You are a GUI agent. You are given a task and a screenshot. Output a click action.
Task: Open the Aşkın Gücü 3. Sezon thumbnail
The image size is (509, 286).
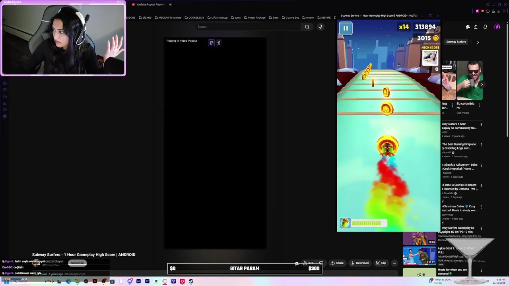coord(419,256)
